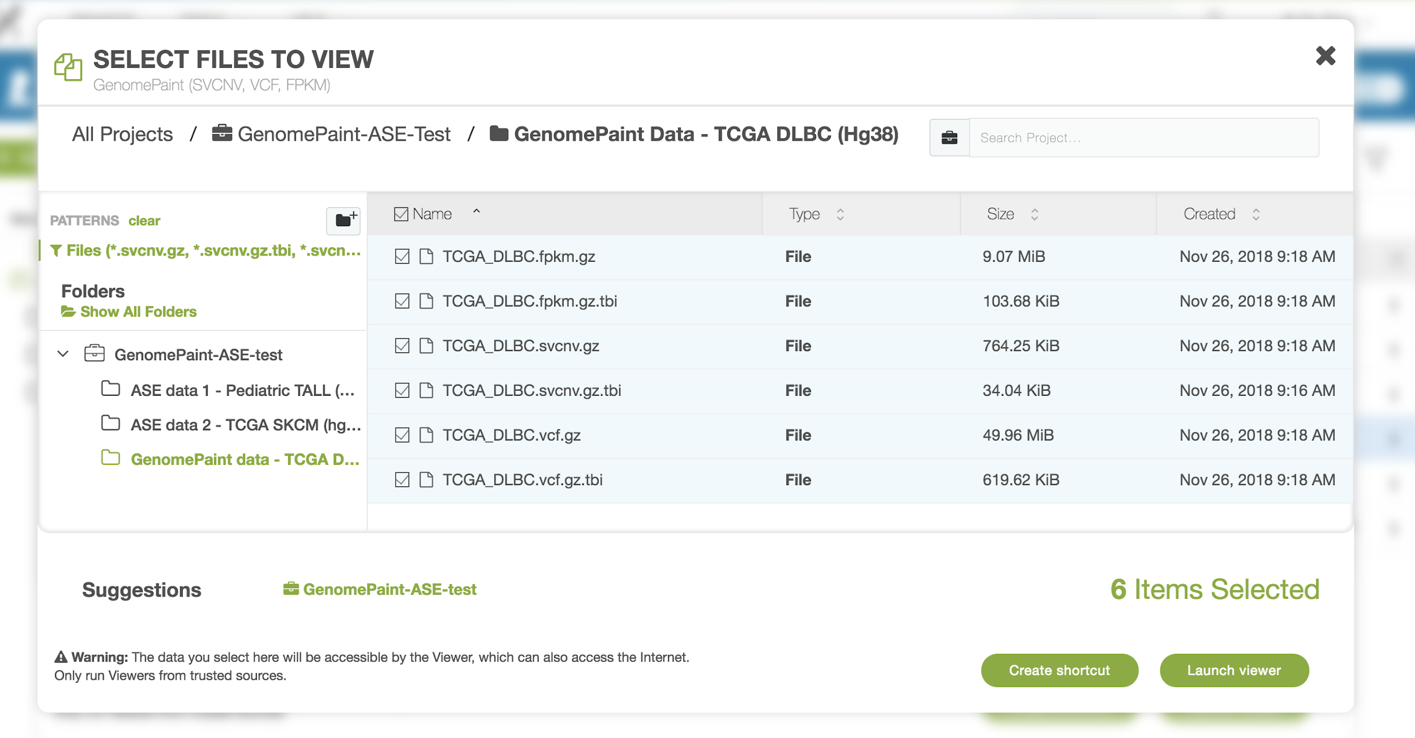Click the 6 Items Selected label

tap(1215, 589)
